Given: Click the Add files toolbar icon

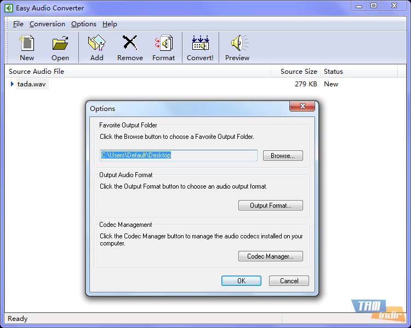Looking at the screenshot, I should 96,44.
